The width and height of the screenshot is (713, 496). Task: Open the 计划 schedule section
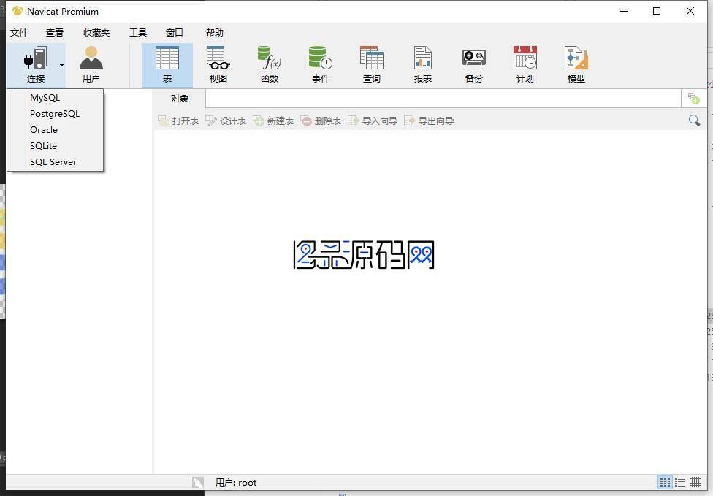coord(525,64)
